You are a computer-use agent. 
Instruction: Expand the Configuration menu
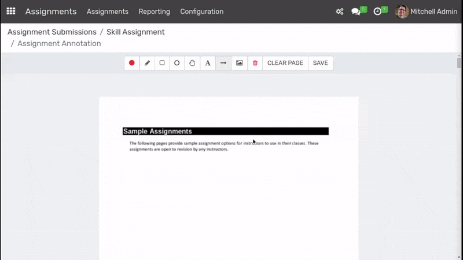click(x=201, y=12)
